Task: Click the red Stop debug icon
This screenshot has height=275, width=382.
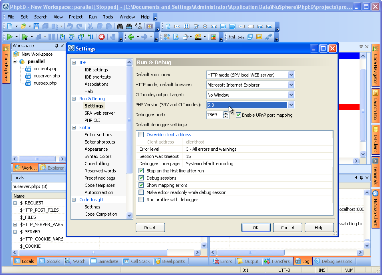Action: pyautogui.click(x=102, y=37)
